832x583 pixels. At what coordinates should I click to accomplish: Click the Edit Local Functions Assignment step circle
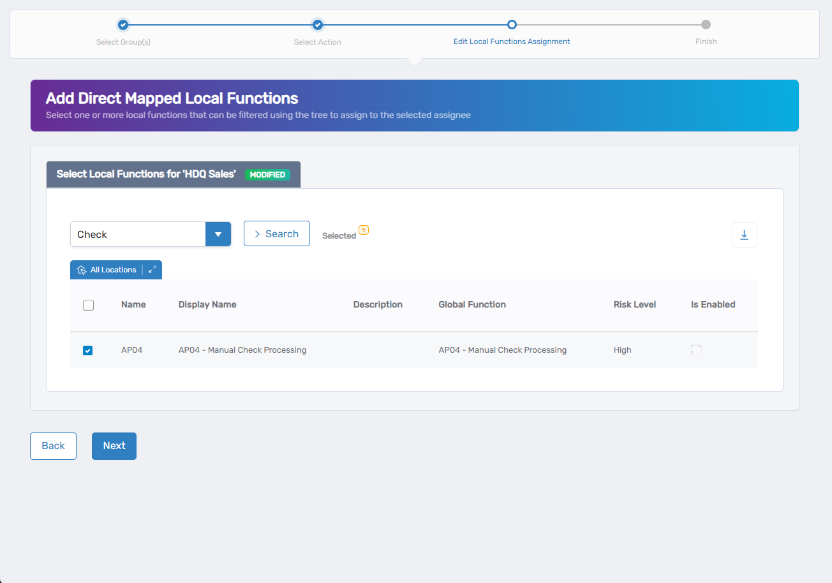click(512, 25)
